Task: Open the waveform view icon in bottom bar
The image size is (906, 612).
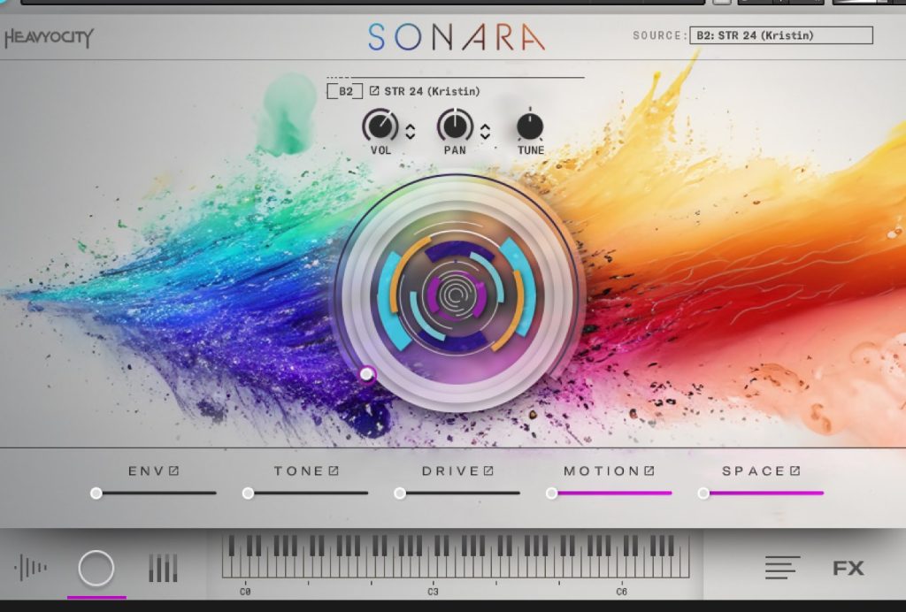Action: (31, 568)
